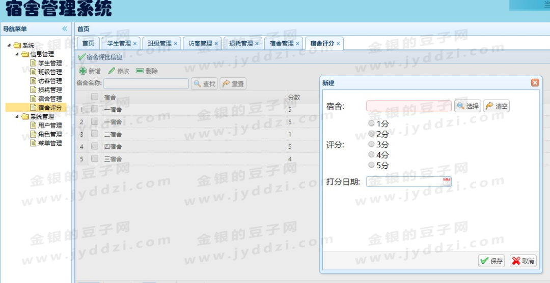Select the 四宿舍 table cell
The image size is (550, 283).
point(194,146)
